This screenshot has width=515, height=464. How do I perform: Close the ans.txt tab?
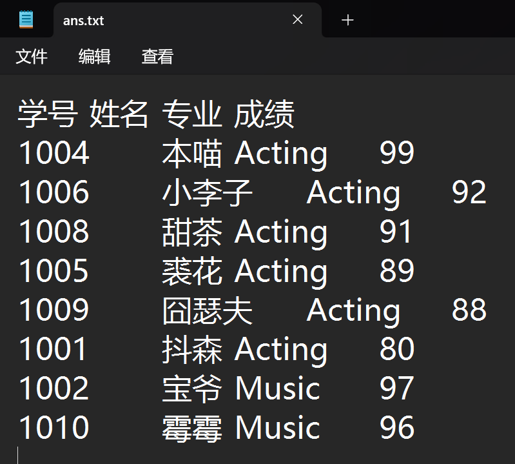pos(298,19)
